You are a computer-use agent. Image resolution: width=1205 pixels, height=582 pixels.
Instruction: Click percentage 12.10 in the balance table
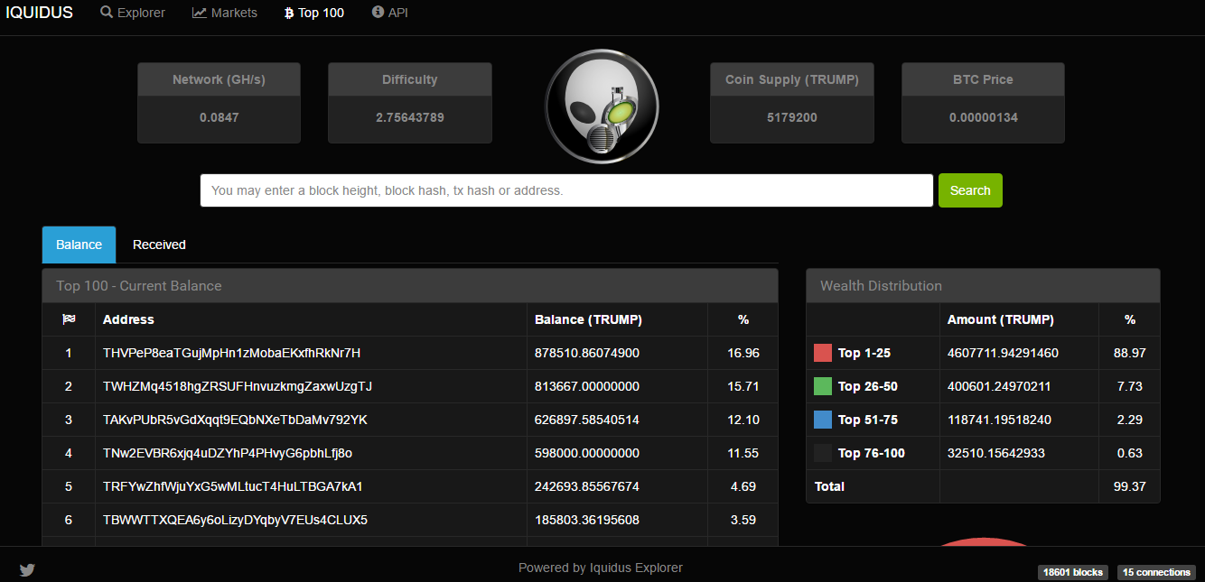click(743, 420)
